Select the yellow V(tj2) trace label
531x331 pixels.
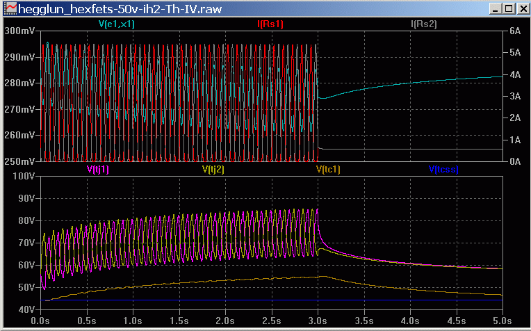pos(213,169)
